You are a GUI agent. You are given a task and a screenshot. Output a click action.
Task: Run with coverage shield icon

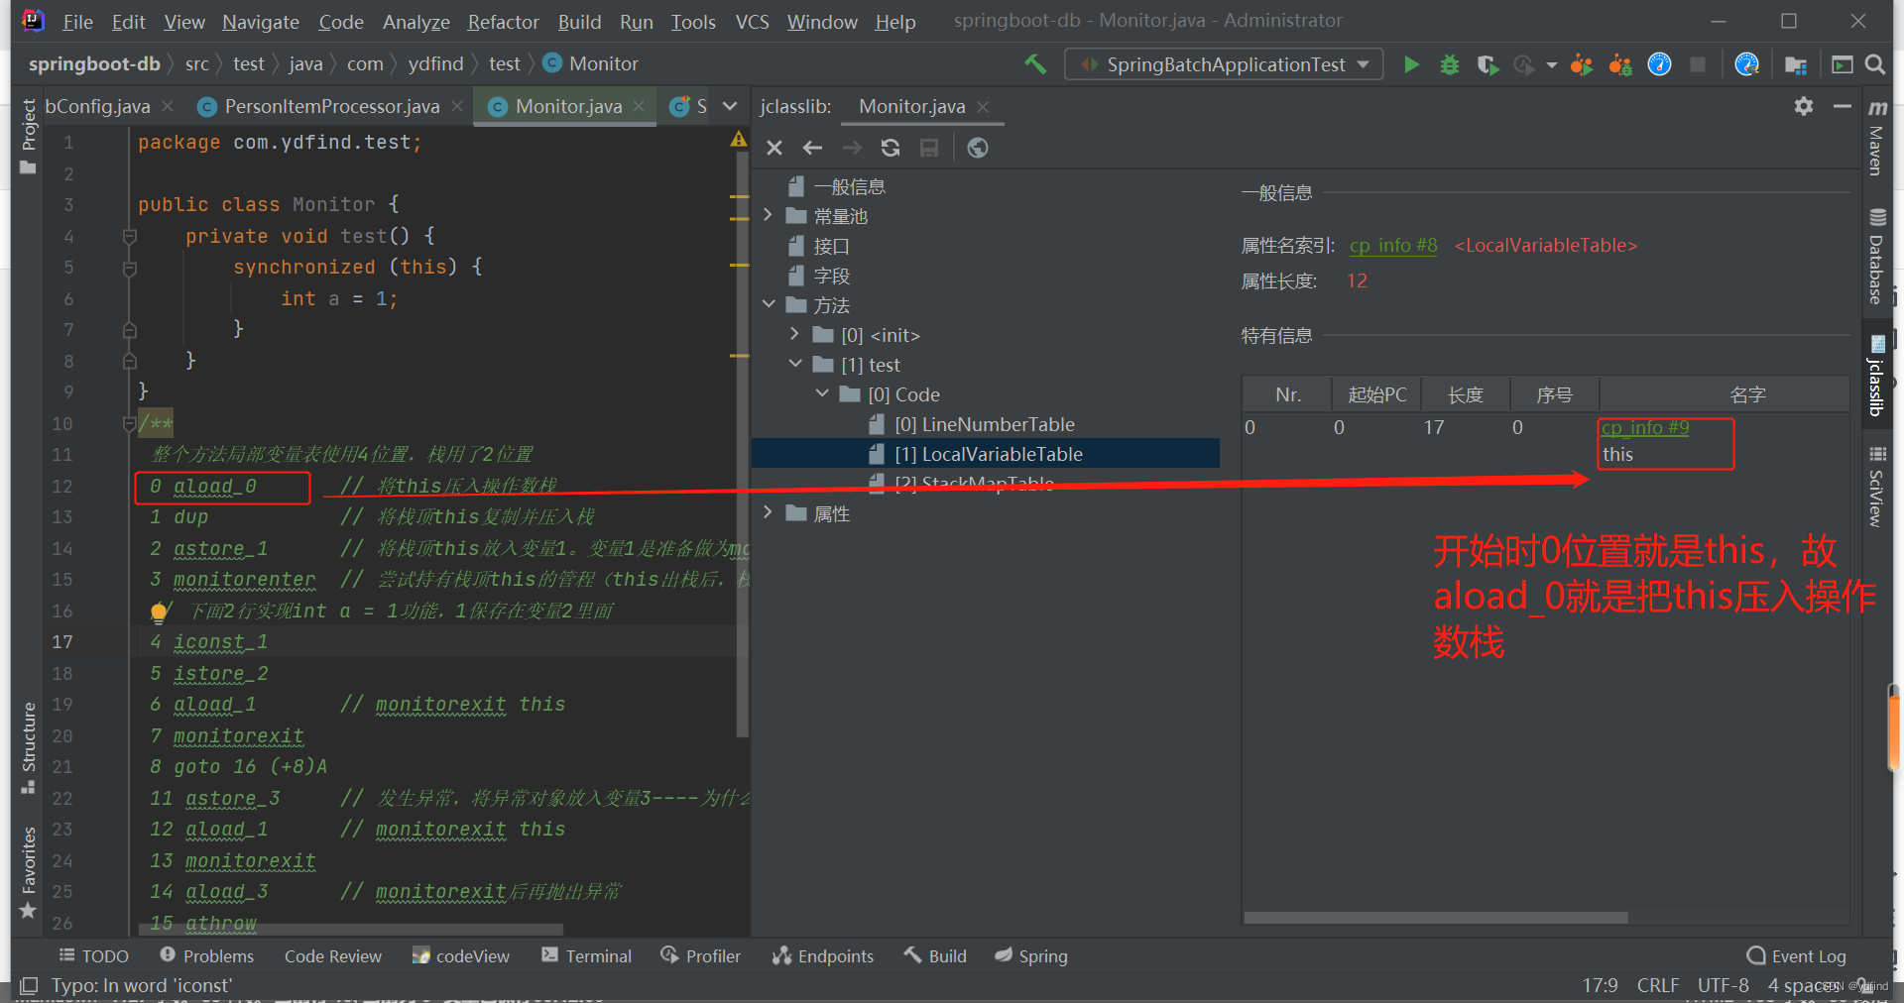click(1487, 64)
